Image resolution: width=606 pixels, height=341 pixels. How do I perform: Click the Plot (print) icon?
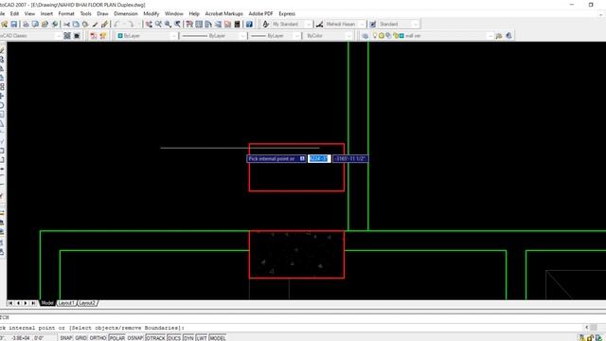[x=26, y=24]
